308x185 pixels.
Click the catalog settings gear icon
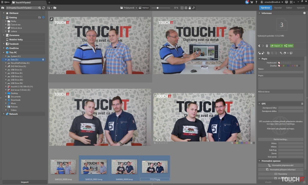[43, 17]
